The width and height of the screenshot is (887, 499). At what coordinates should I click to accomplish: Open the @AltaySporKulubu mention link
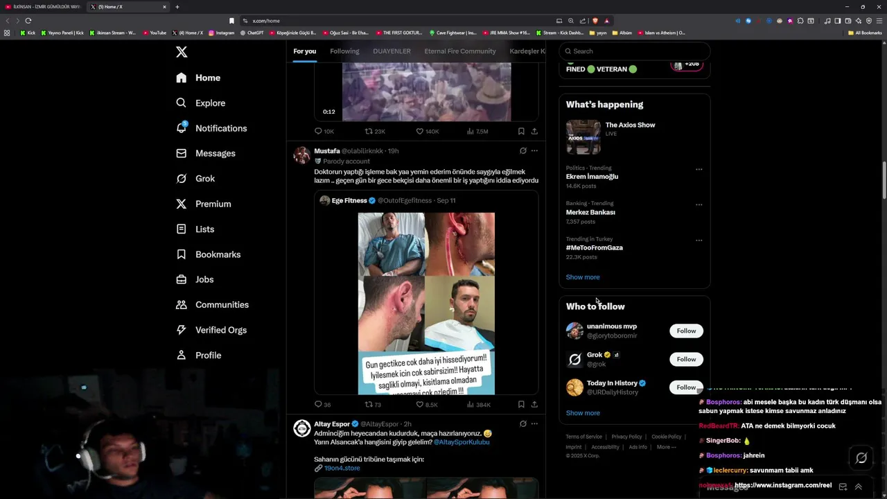[462, 442]
